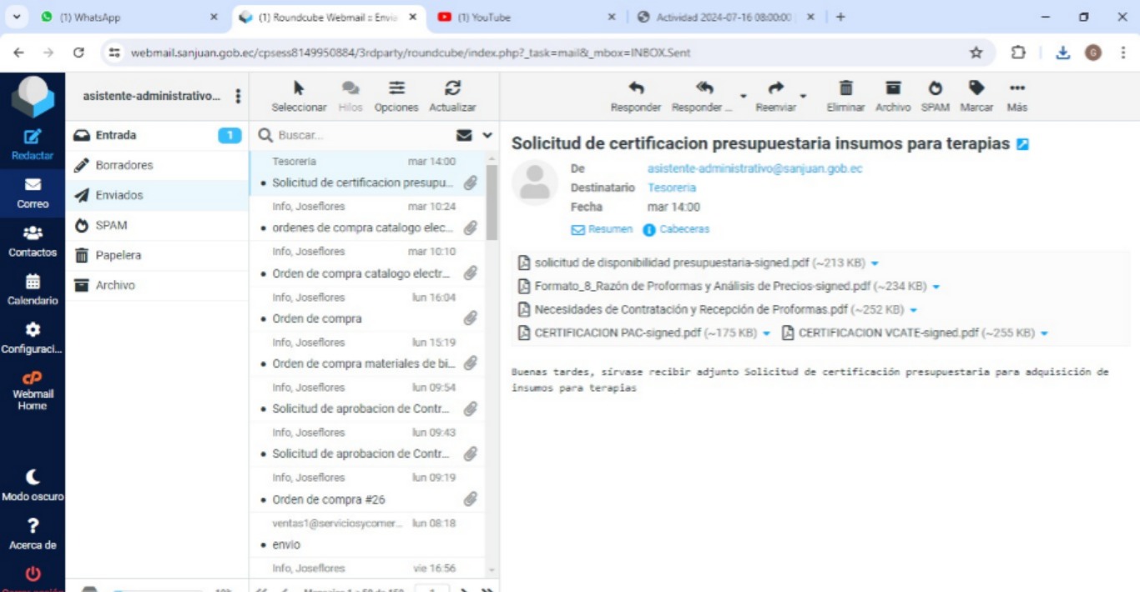Click the Redactar compose icon
Image resolution: width=1140 pixels, height=592 pixels.
(33, 138)
